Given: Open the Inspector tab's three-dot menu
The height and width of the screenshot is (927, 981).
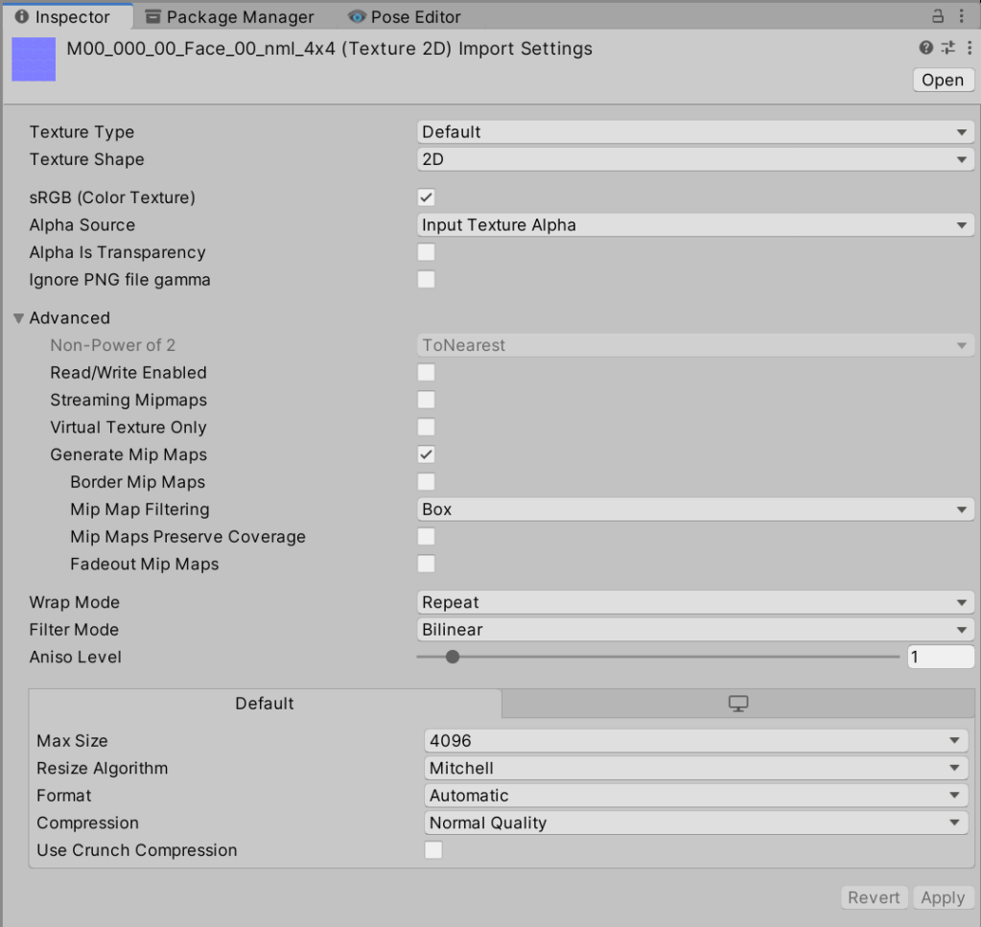Looking at the screenshot, I should point(962,16).
